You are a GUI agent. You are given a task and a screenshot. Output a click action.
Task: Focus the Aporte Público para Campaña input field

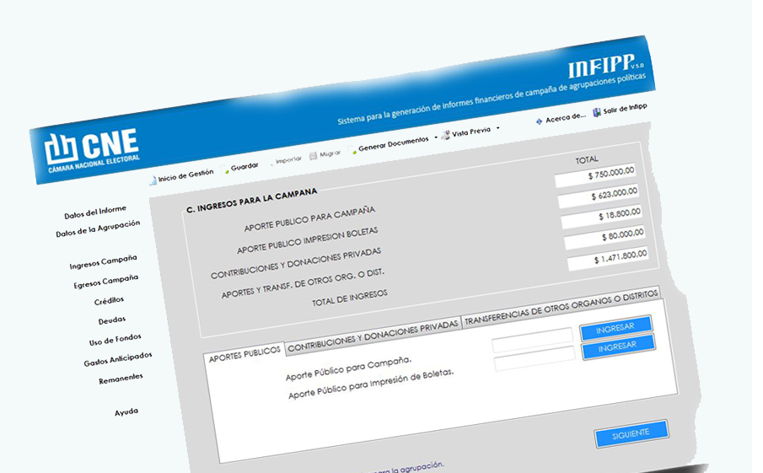pyautogui.click(x=532, y=341)
